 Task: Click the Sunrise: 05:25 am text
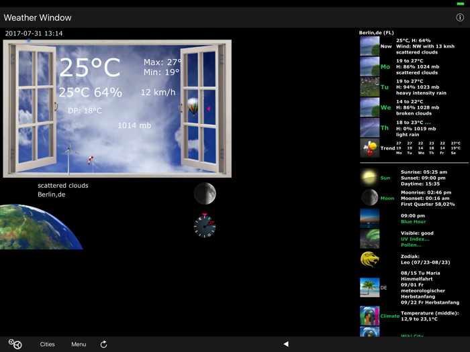pos(424,172)
